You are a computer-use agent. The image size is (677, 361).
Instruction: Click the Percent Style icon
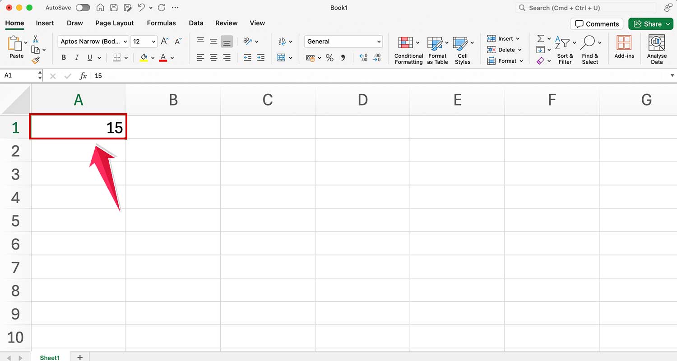coord(329,58)
